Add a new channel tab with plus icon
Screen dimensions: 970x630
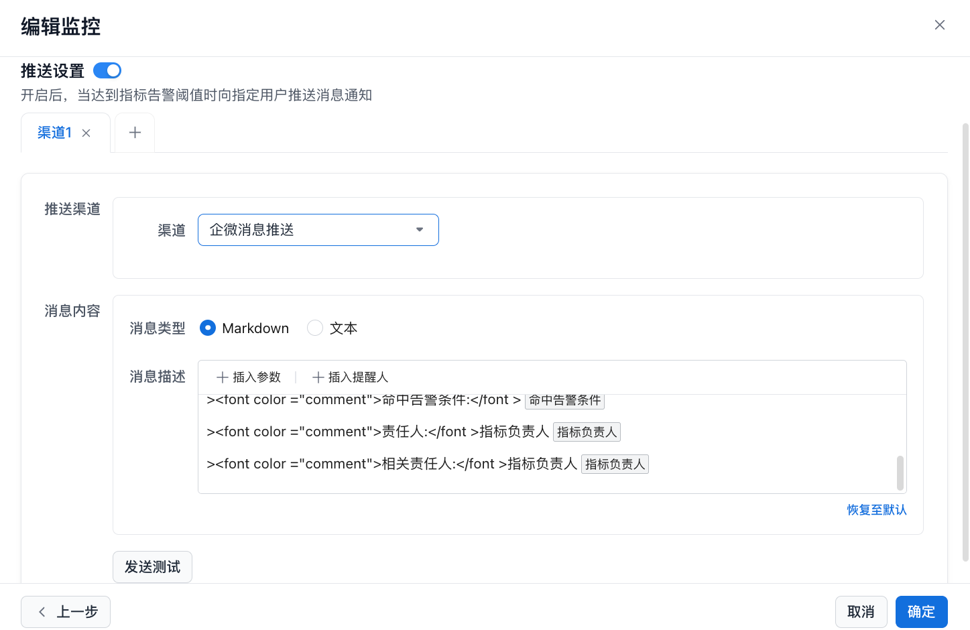click(x=135, y=133)
